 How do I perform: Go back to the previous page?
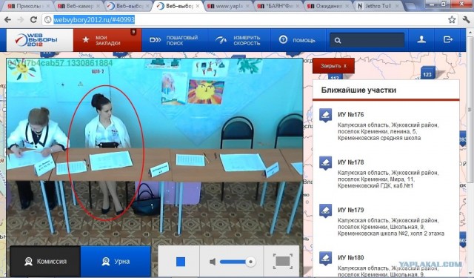coord(7,20)
